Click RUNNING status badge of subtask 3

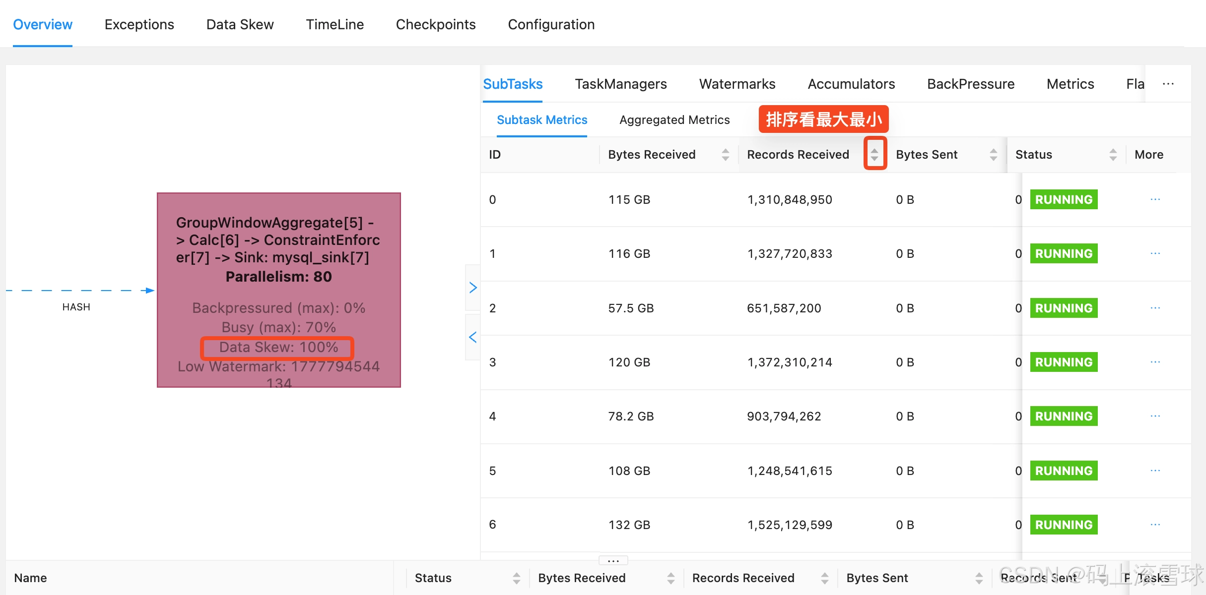click(x=1064, y=362)
